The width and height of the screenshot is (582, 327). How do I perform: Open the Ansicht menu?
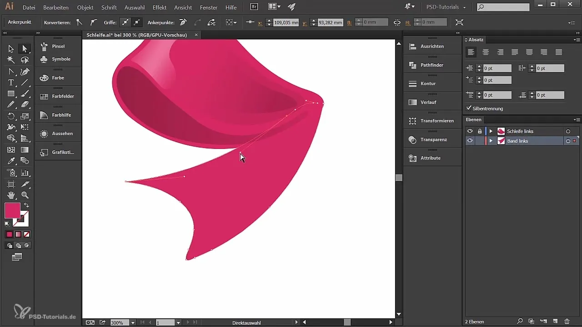(183, 8)
